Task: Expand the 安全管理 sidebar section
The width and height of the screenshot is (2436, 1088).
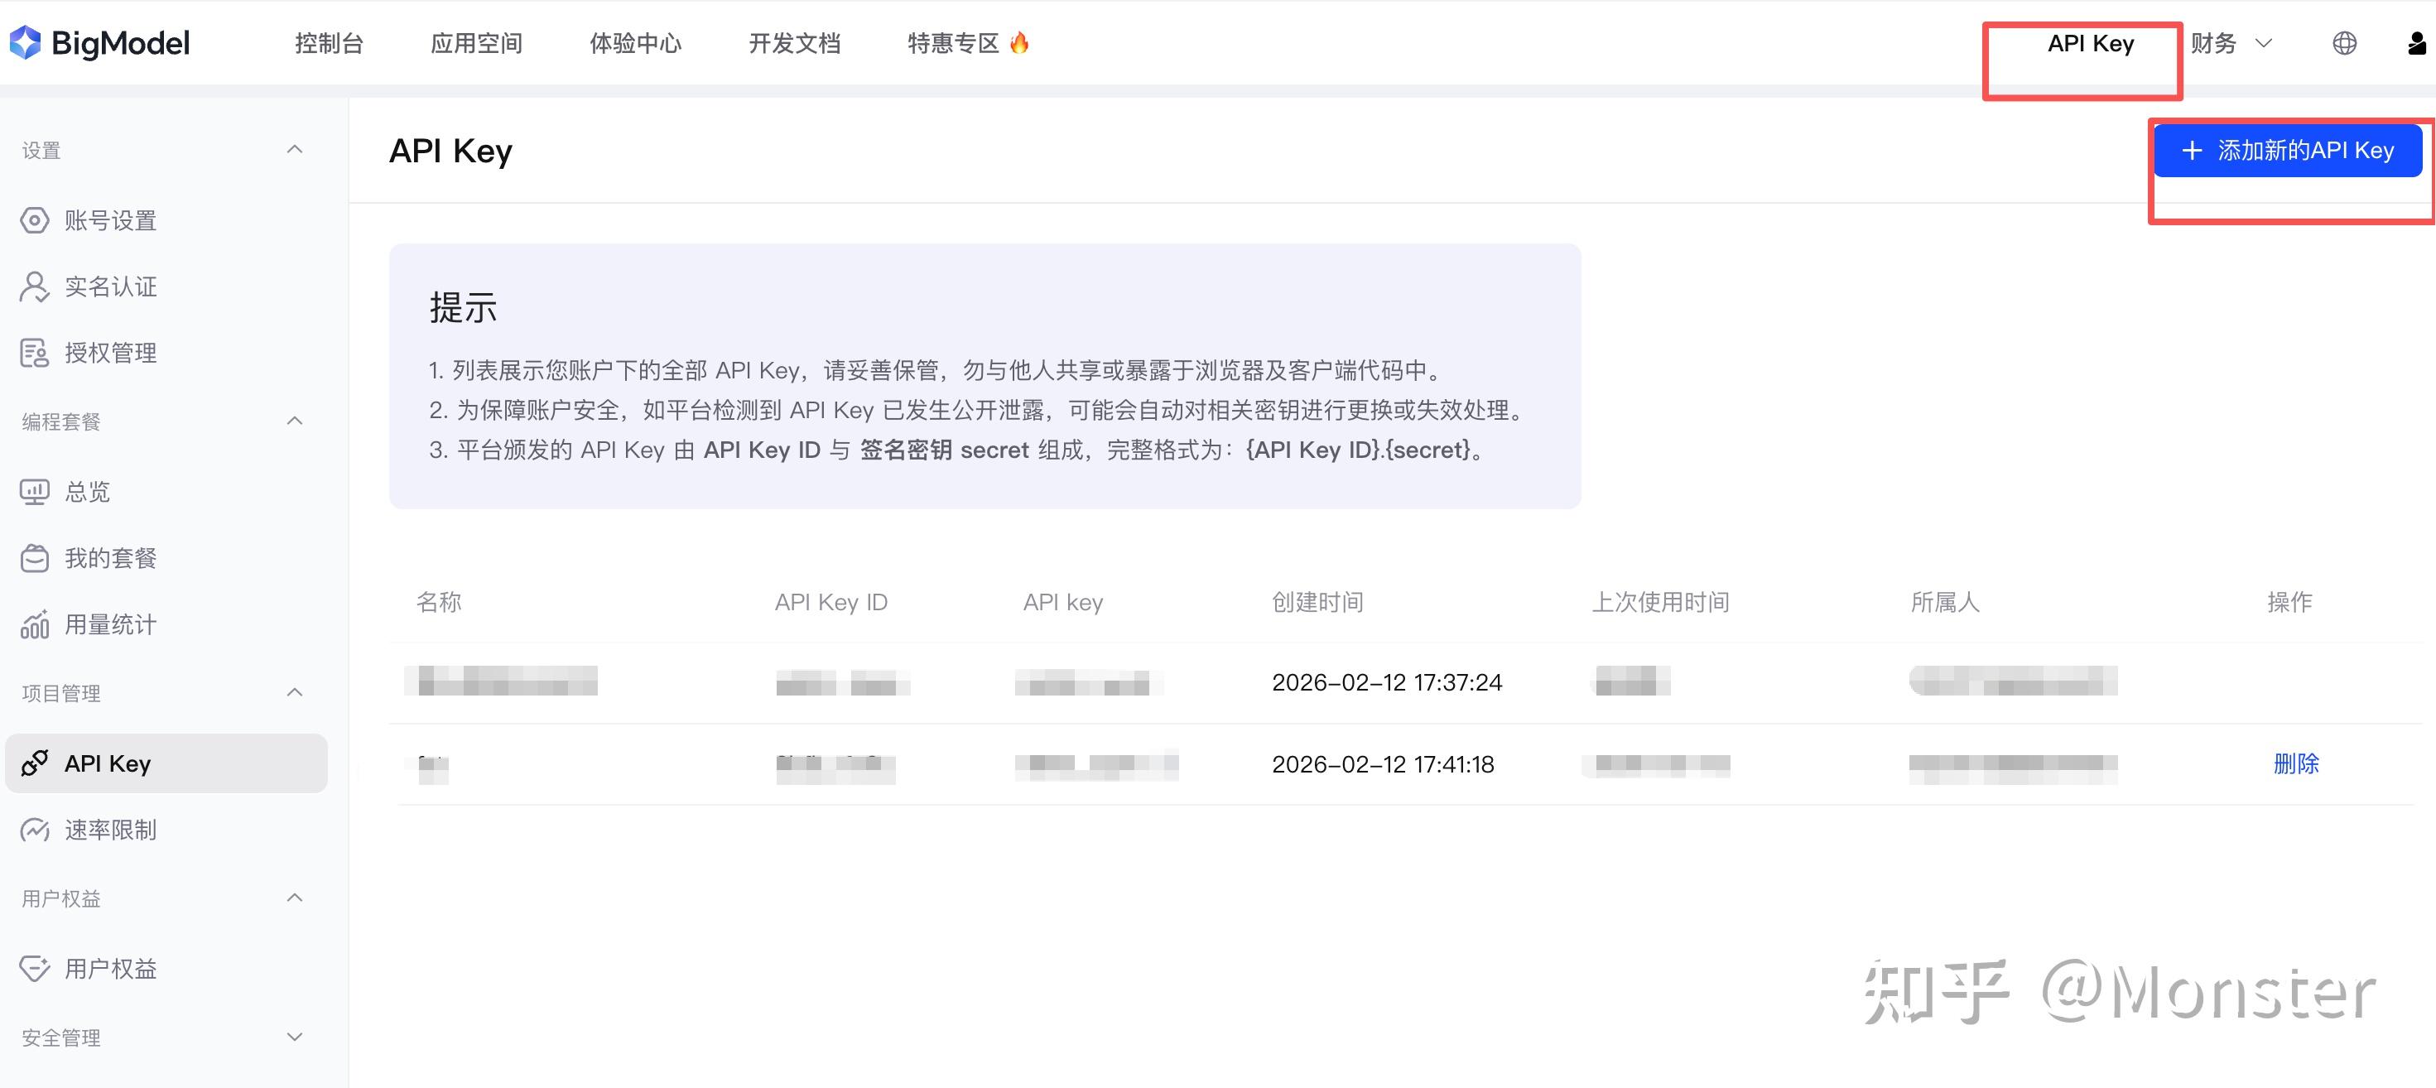Action: tap(294, 1037)
